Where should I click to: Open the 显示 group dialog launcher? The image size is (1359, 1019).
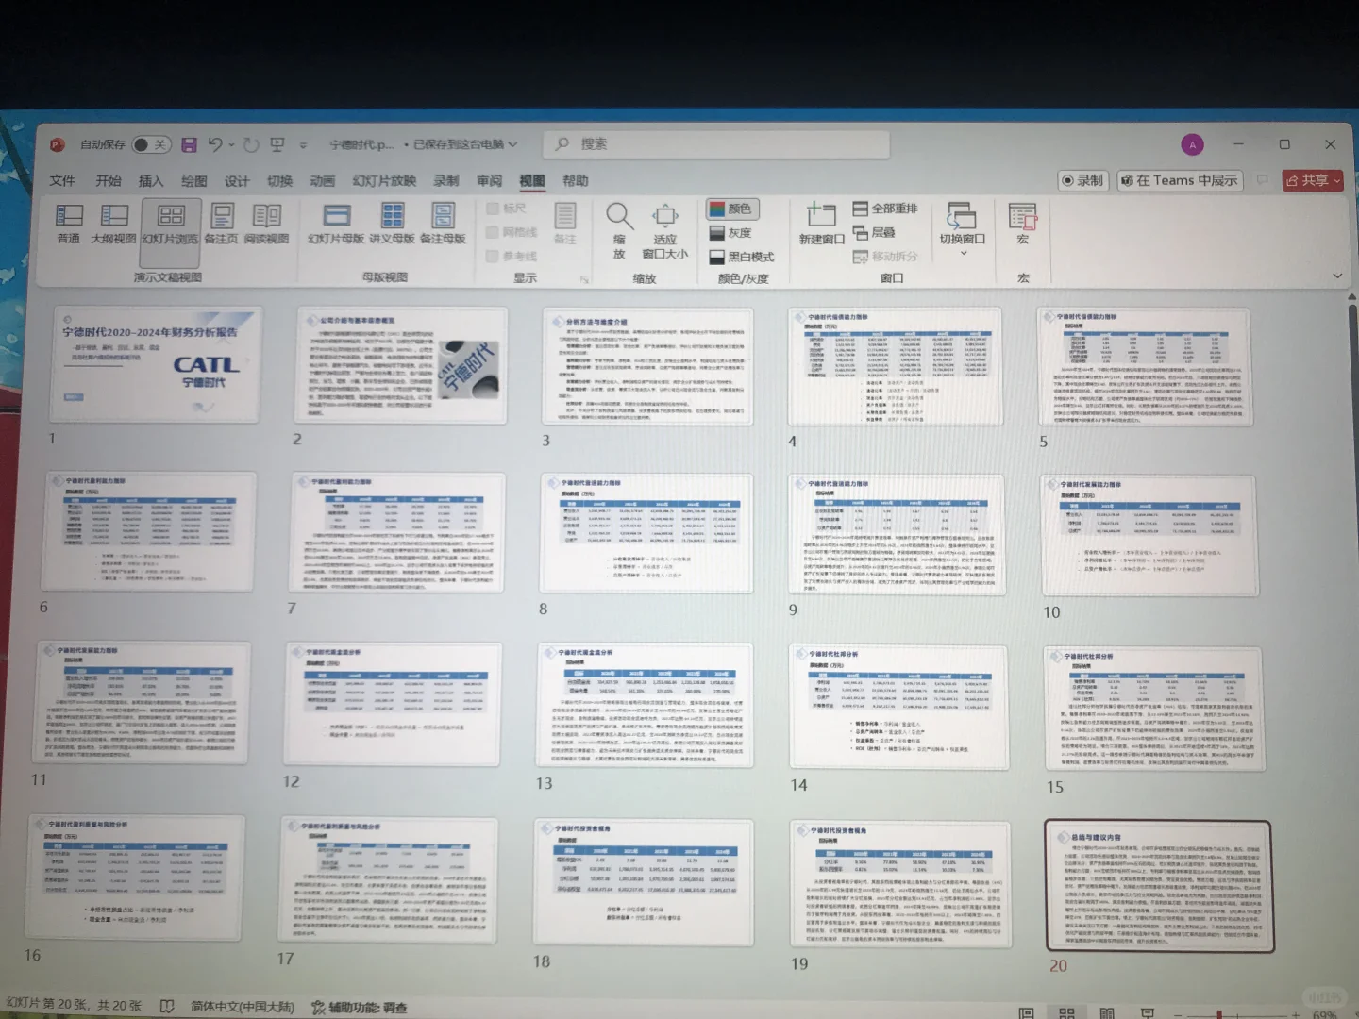[x=584, y=279]
